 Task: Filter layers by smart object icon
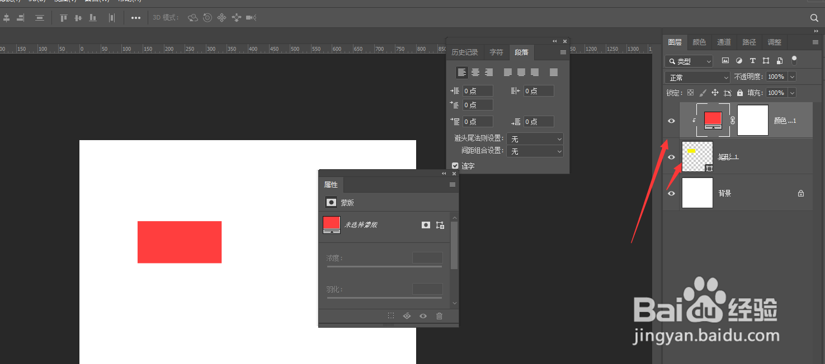point(779,60)
